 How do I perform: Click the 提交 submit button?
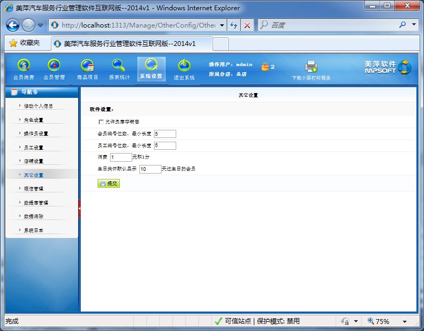tap(108, 183)
